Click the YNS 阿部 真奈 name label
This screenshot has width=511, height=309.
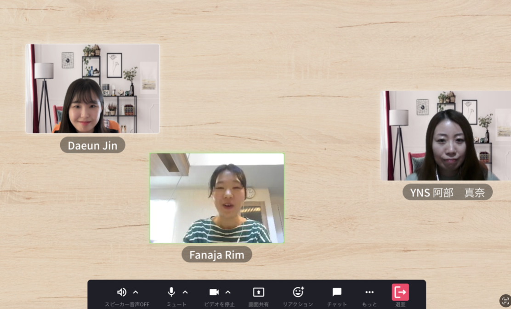[447, 192]
